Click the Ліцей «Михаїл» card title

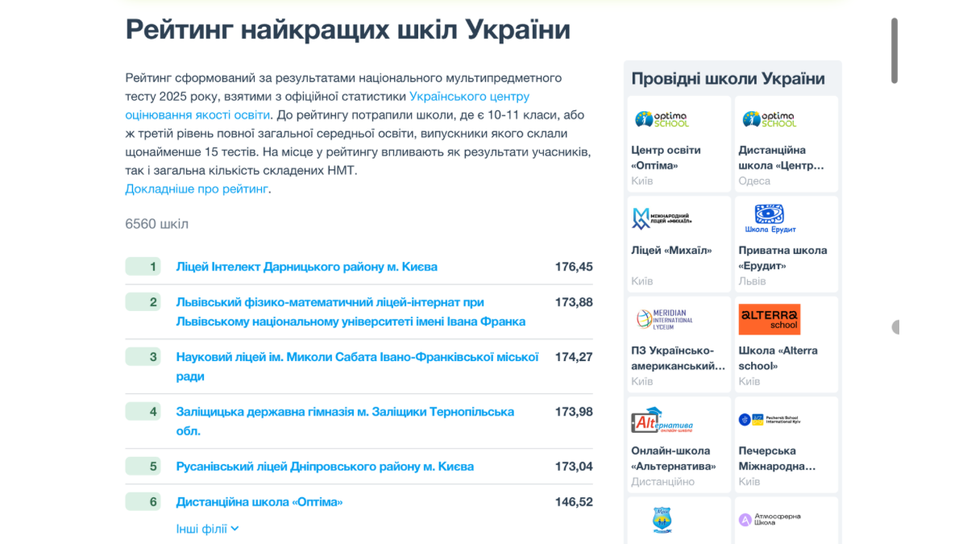(671, 251)
